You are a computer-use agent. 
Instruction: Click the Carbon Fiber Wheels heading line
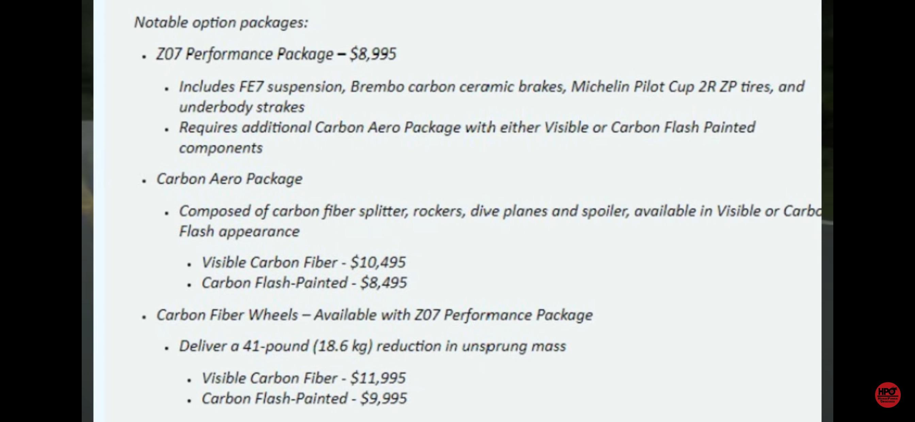pyautogui.click(x=374, y=315)
